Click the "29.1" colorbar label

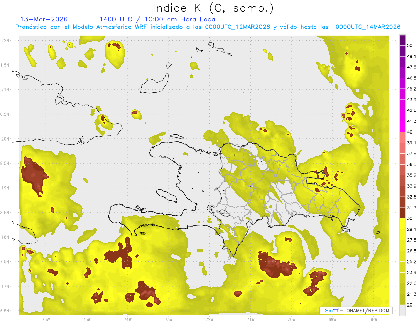[412, 229]
